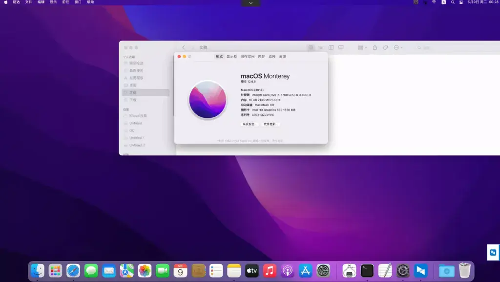The width and height of the screenshot is (500, 282).
Task: Switch Finder to list view
Action: click(x=321, y=47)
